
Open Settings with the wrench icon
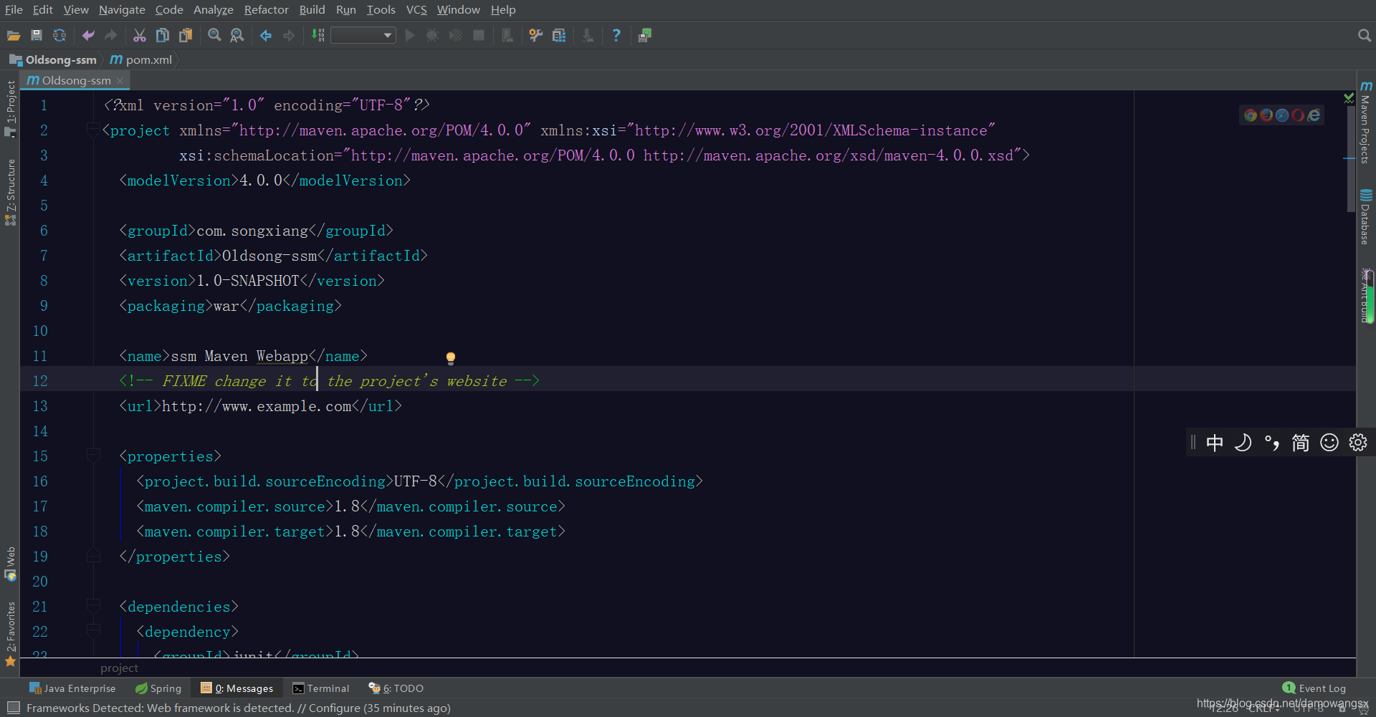click(x=536, y=35)
